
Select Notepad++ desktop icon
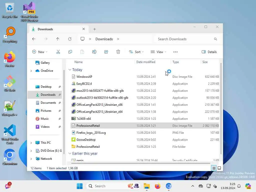(x=10, y=108)
